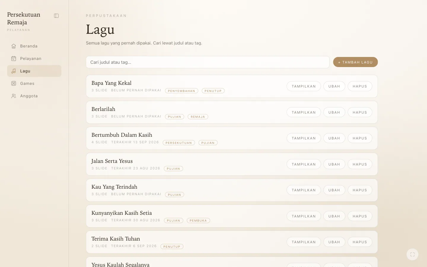Click the Terakhir 30 Agu 2026 date text
Viewport: 427px width, 267px height.
(x=136, y=220)
